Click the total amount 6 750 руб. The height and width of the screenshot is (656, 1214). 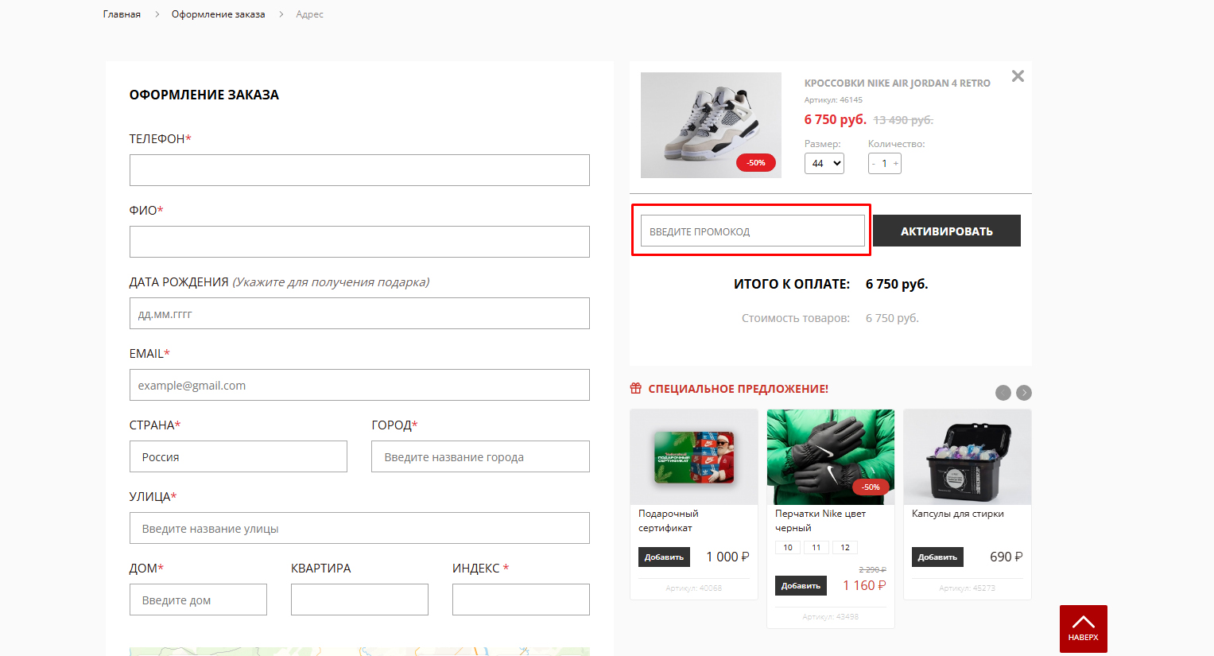pyautogui.click(x=897, y=284)
